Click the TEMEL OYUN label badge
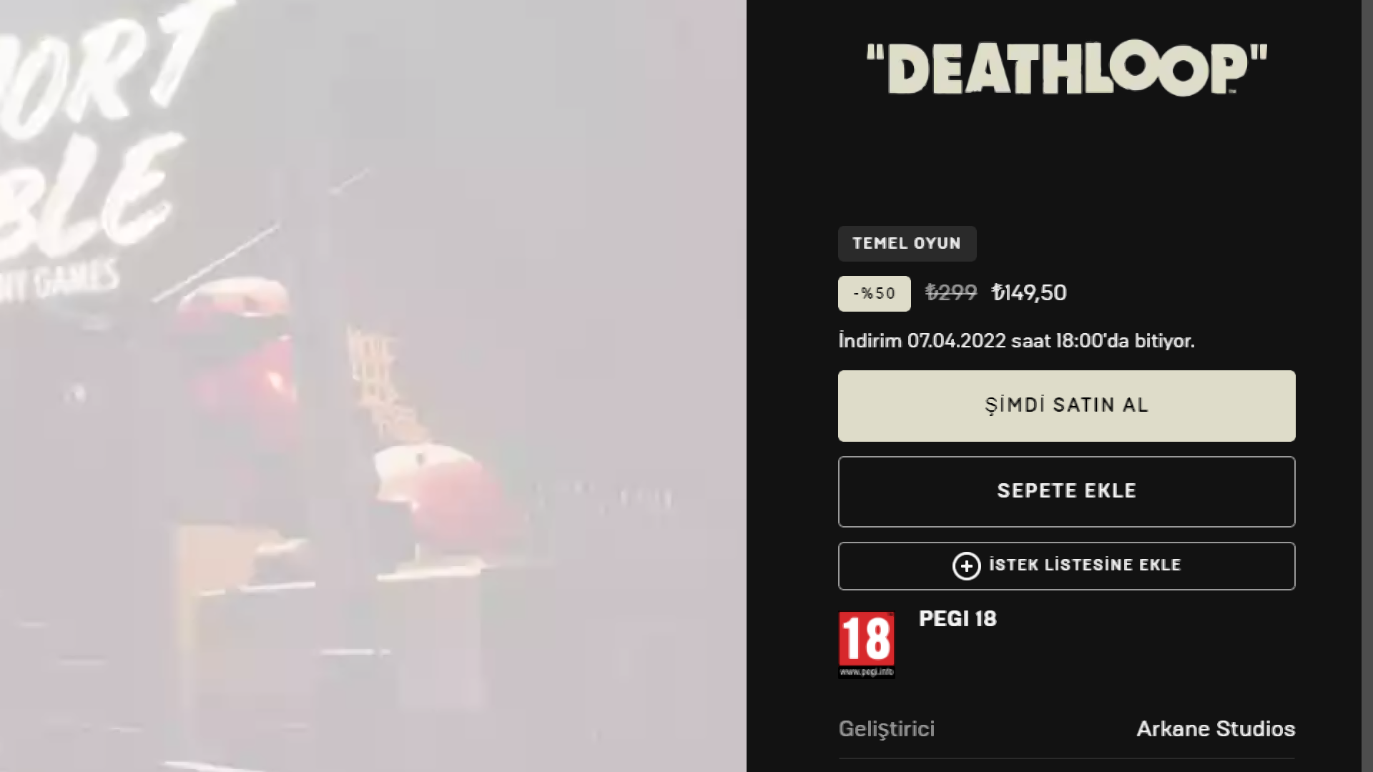Screen dimensions: 1373x772 [x=907, y=244]
